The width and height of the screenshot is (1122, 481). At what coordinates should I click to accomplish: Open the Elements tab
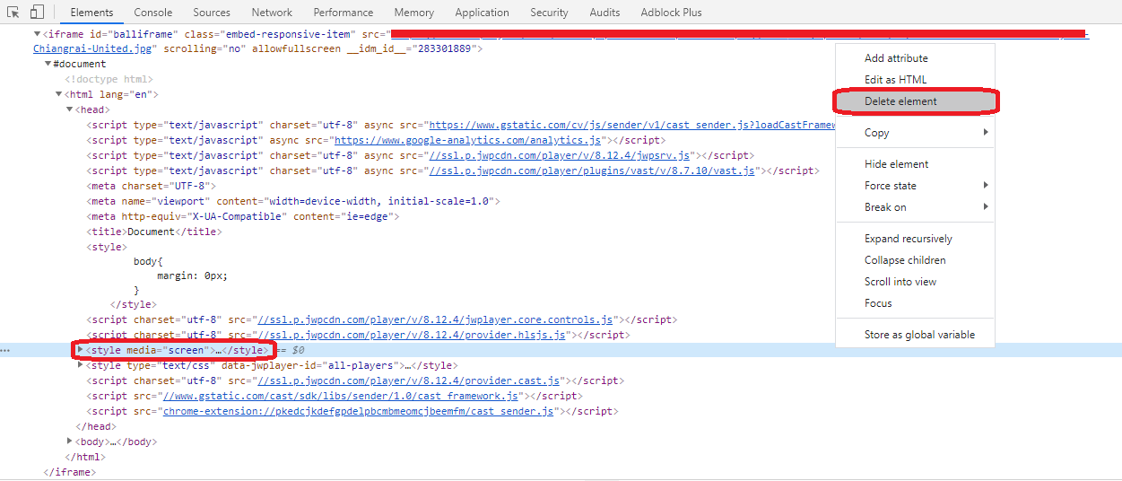point(91,13)
